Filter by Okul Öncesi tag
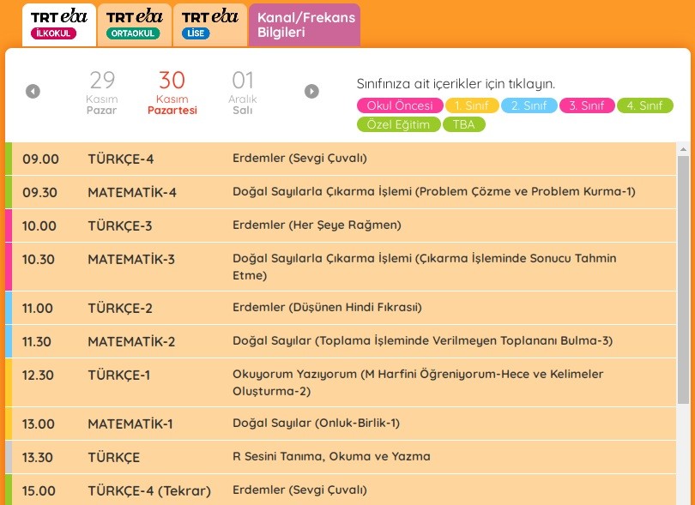695x505 pixels. pos(400,105)
